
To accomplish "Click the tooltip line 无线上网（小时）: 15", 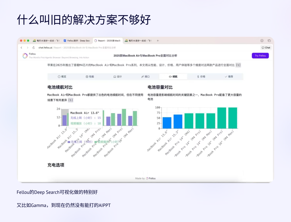I will click(86, 118).
